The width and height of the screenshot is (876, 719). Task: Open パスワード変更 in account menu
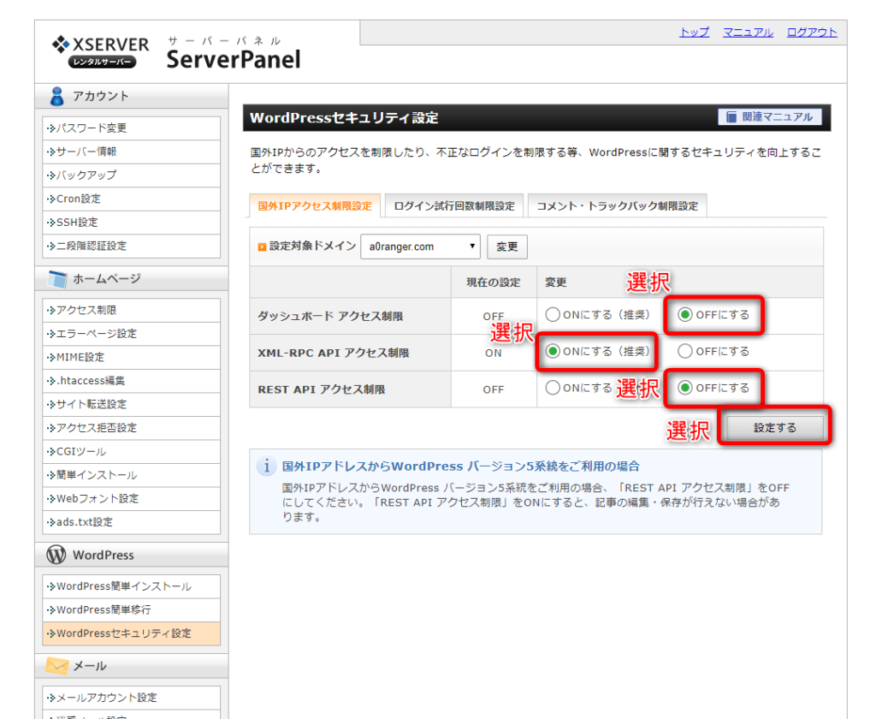pos(131,128)
